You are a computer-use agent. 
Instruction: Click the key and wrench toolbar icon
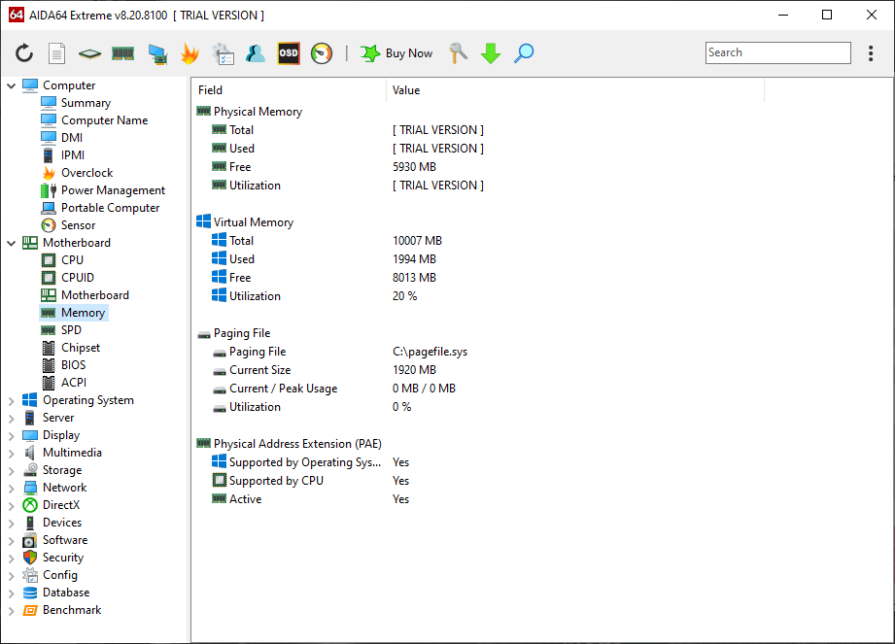pos(459,53)
